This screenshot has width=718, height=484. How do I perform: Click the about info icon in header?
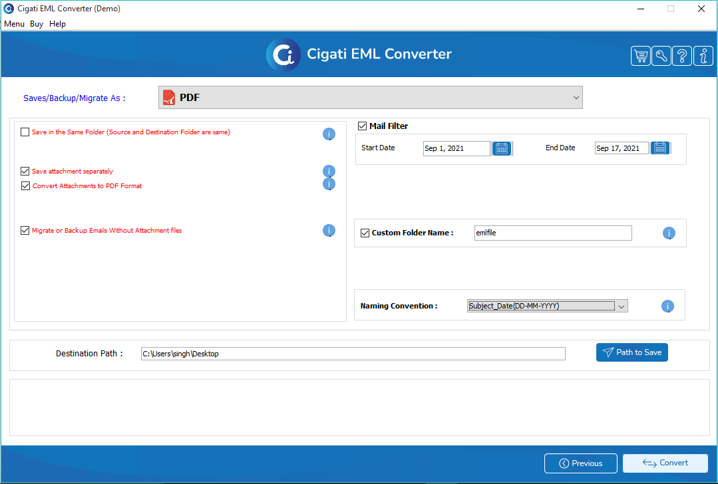(703, 57)
